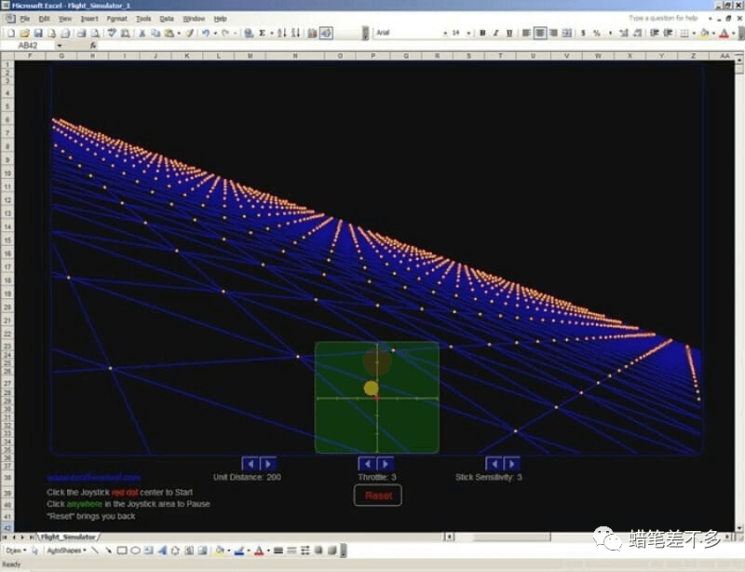Click the AutoSum sigma icon
Image resolution: width=745 pixels, height=572 pixels.
262,33
